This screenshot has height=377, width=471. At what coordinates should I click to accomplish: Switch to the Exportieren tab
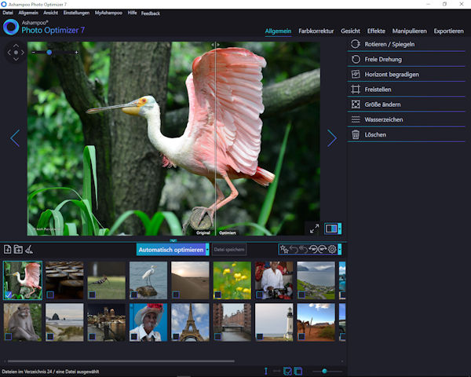coord(448,31)
